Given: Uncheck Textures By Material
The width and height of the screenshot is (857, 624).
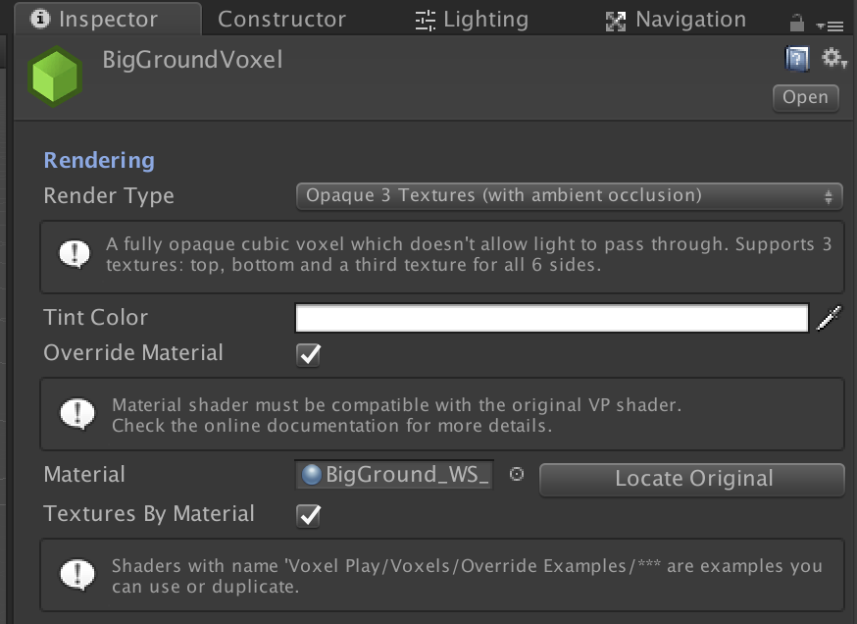Looking at the screenshot, I should [308, 514].
